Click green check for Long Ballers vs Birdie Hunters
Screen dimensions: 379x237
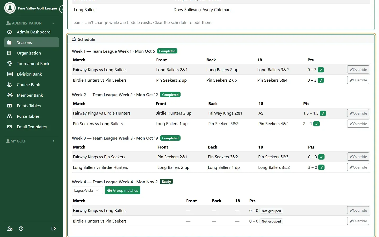[321, 167]
